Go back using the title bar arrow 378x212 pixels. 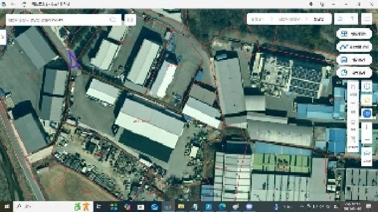(x=13, y=4)
